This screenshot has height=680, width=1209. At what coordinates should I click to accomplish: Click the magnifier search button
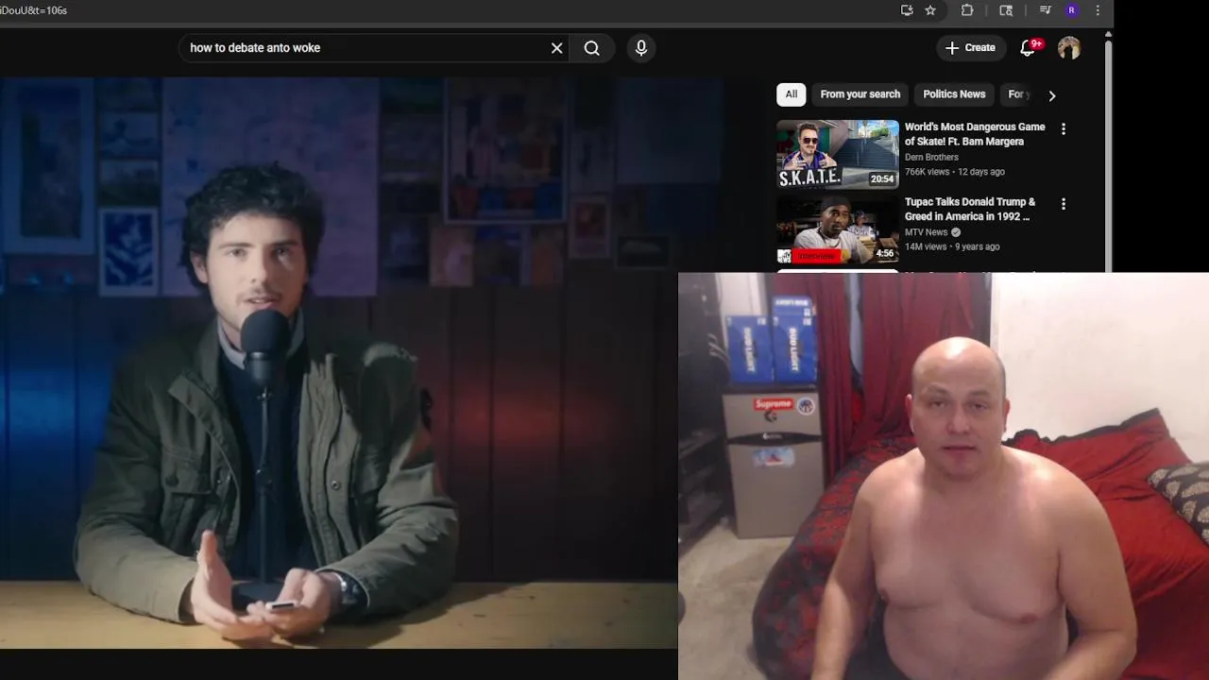[592, 48]
